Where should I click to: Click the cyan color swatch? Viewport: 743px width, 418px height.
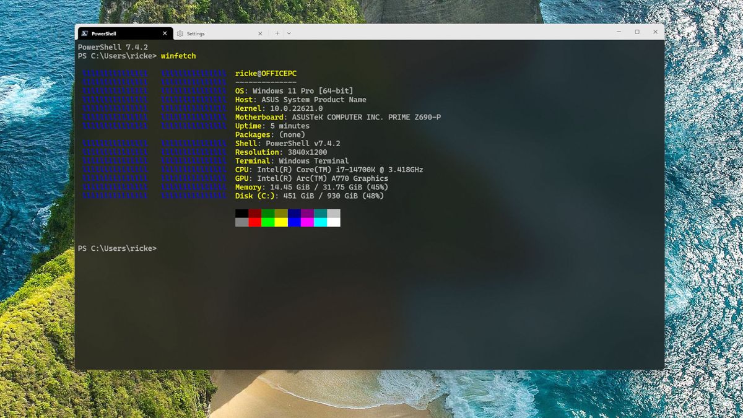(x=320, y=222)
